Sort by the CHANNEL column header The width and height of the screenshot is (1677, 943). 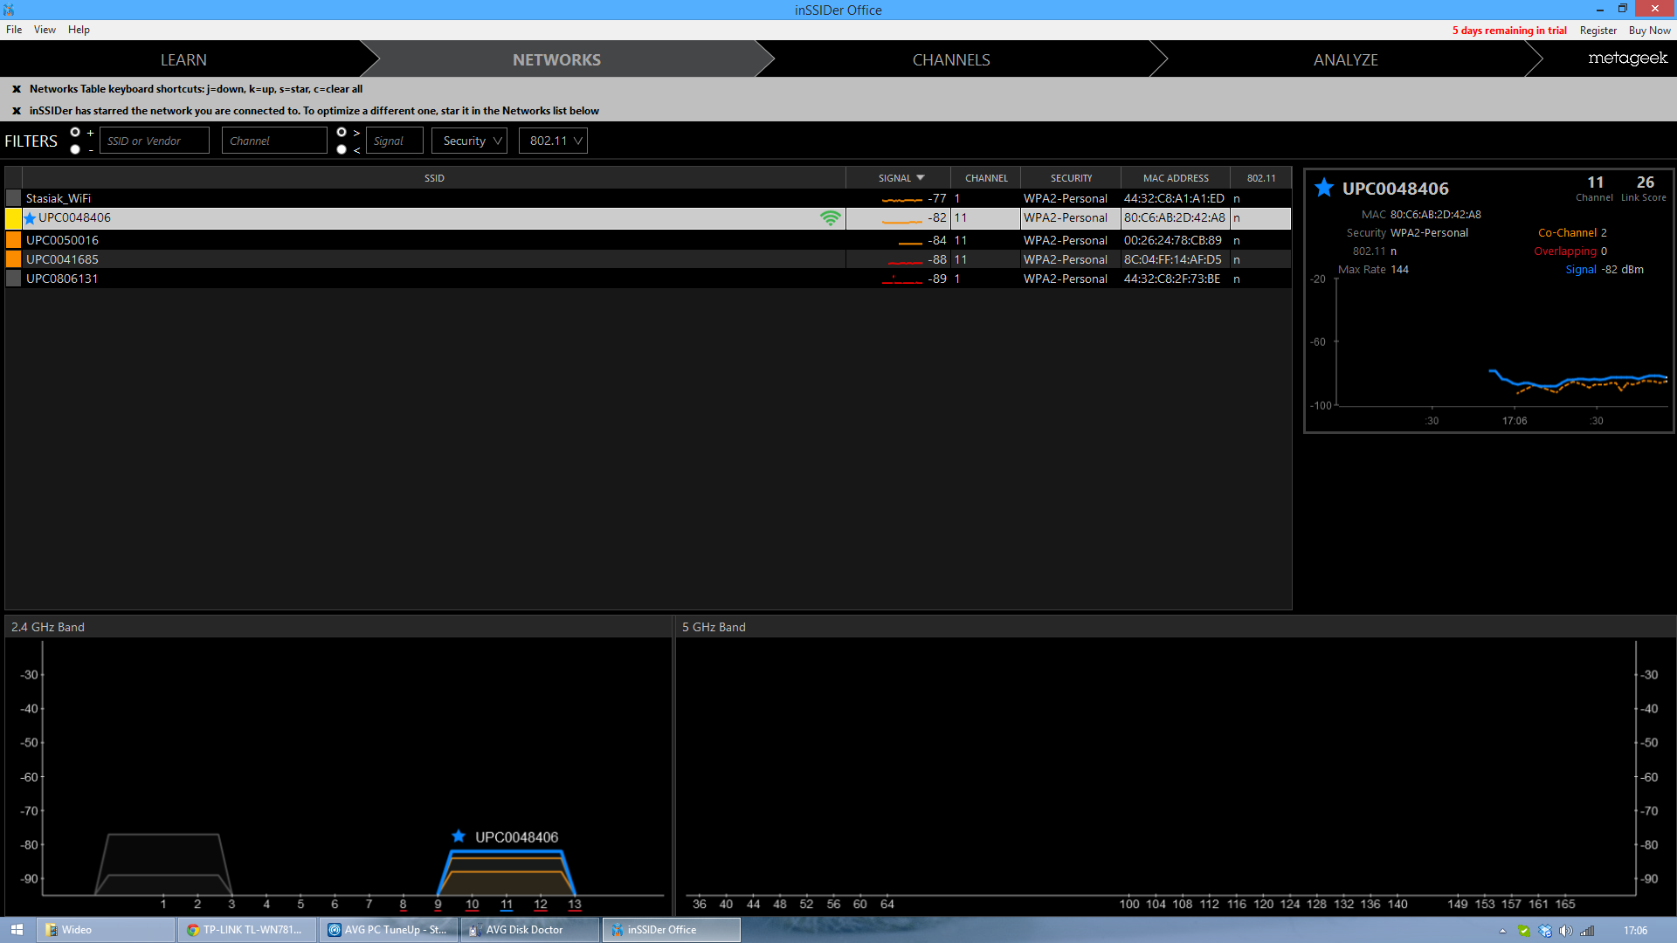coord(986,178)
